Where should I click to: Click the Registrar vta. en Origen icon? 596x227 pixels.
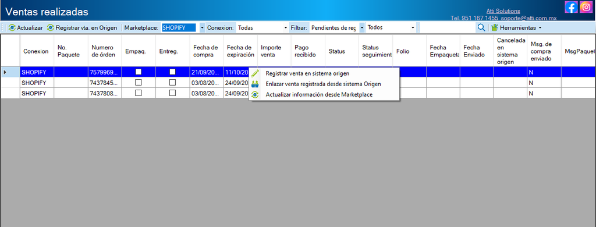coord(51,28)
